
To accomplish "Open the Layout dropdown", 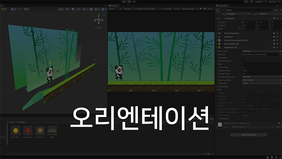I will (x=275, y=2).
